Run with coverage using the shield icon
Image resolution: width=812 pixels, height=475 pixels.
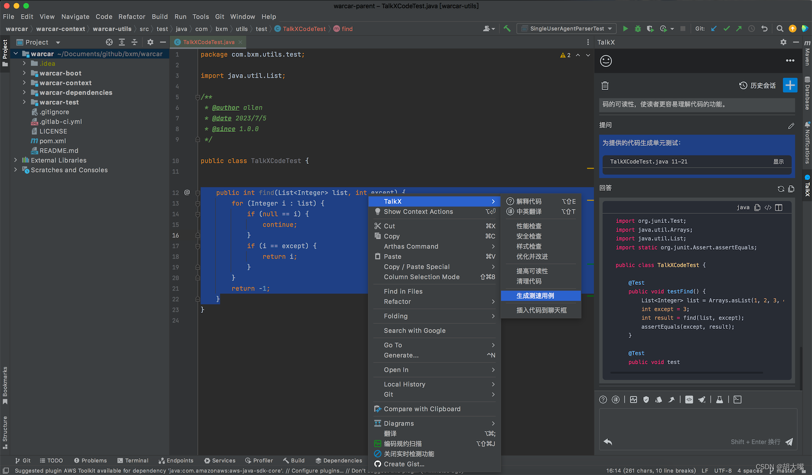point(650,29)
